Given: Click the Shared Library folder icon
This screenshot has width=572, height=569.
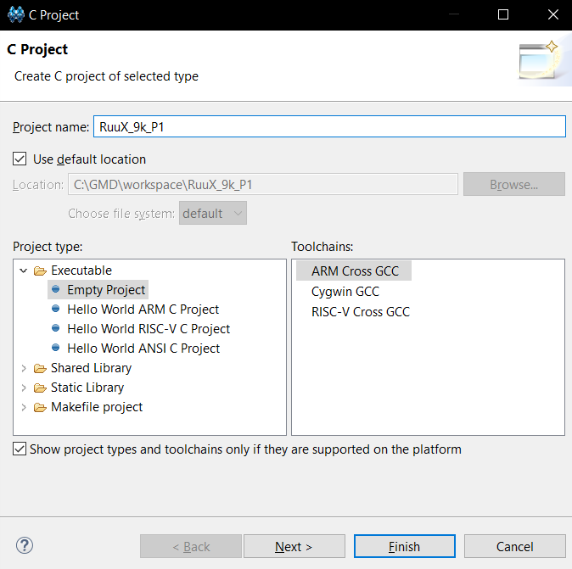Looking at the screenshot, I should [40, 368].
